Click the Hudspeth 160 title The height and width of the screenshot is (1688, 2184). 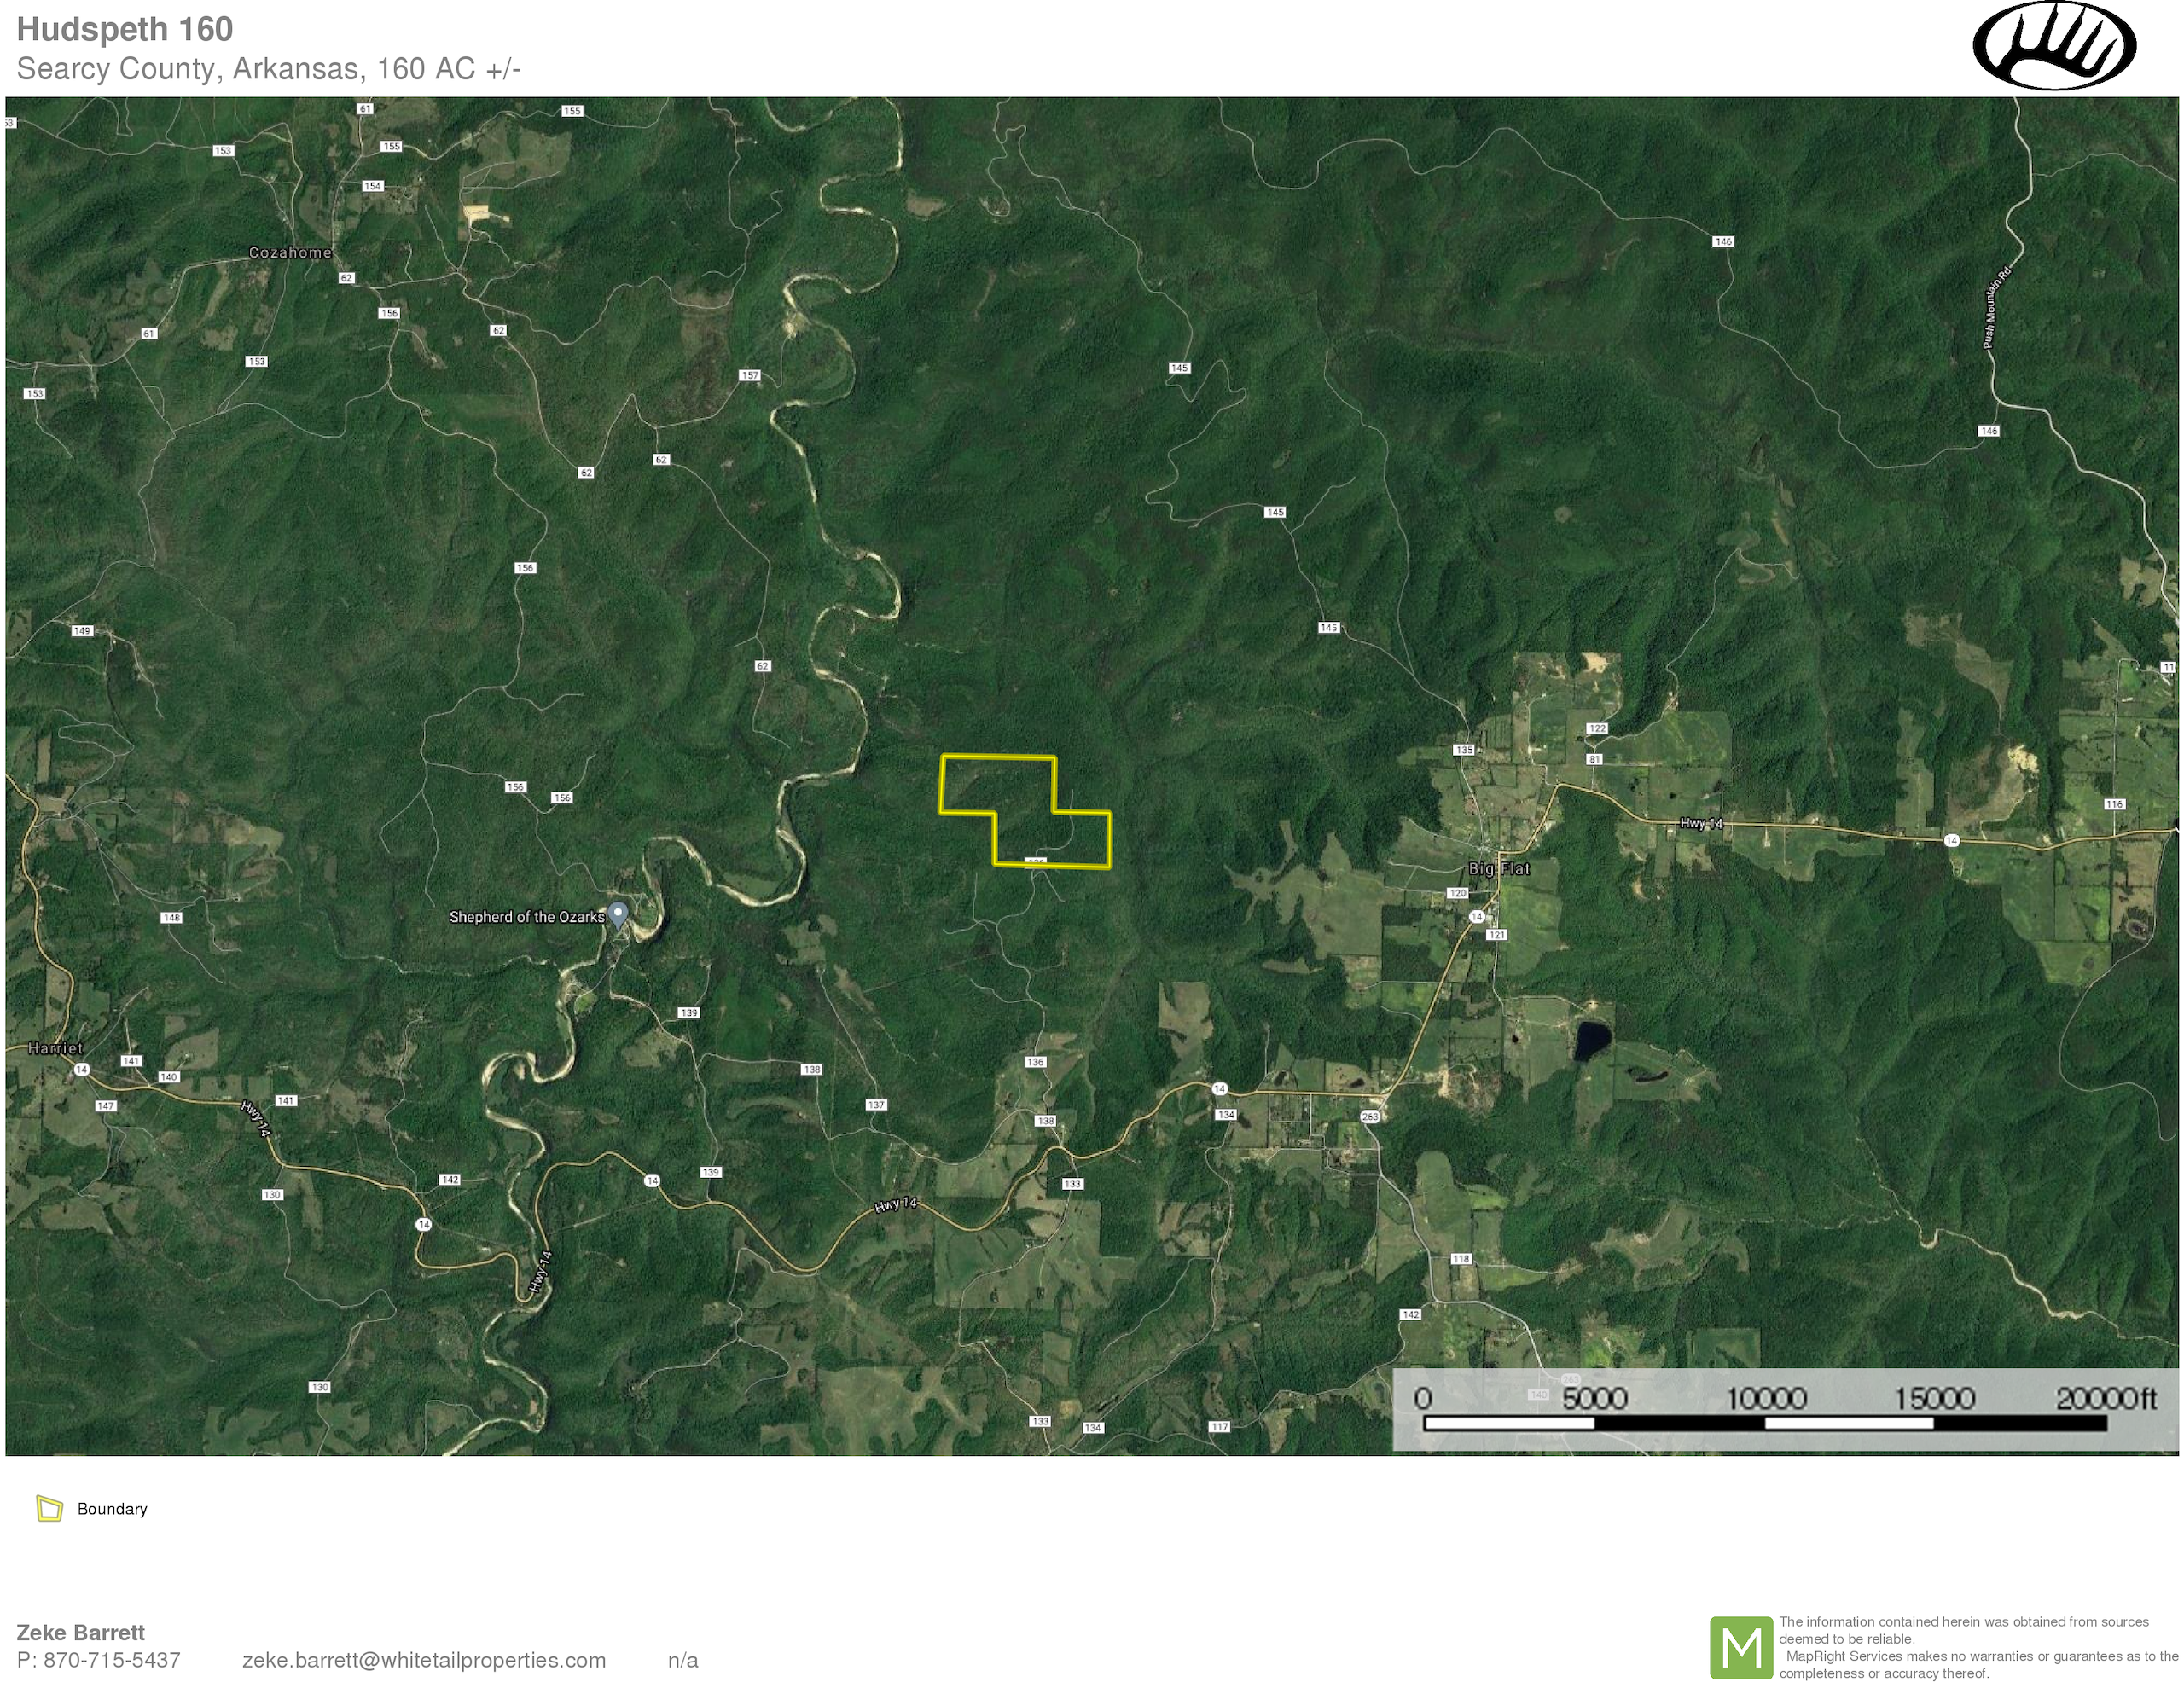coord(125,29)
